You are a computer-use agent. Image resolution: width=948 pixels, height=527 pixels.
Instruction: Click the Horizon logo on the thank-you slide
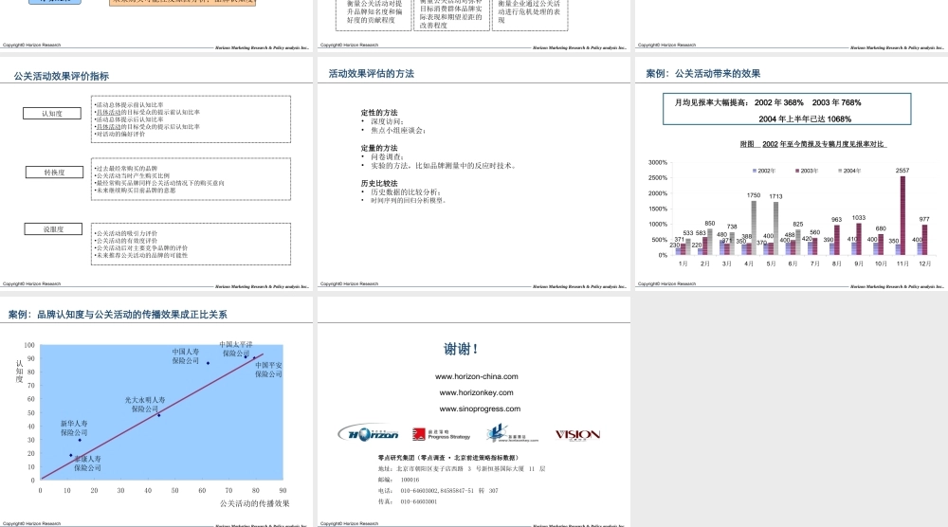point(369,433)
